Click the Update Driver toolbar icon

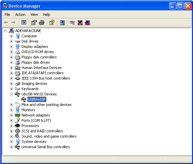[72, 23]
